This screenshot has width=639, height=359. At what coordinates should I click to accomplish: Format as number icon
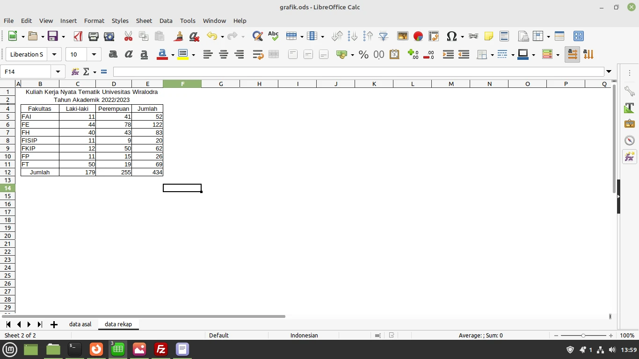(x=379, y=54)
